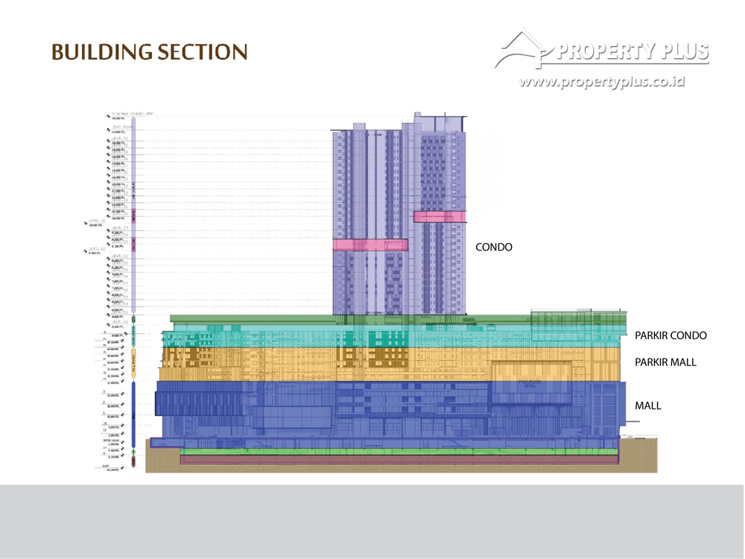Screen dimensions: 745x559
Task: Click the pink band on the left tower
Action: [x=370, y=244]
